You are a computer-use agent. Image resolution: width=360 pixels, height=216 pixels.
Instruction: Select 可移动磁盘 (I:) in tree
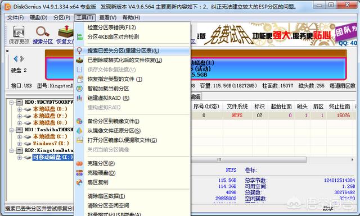53,157
